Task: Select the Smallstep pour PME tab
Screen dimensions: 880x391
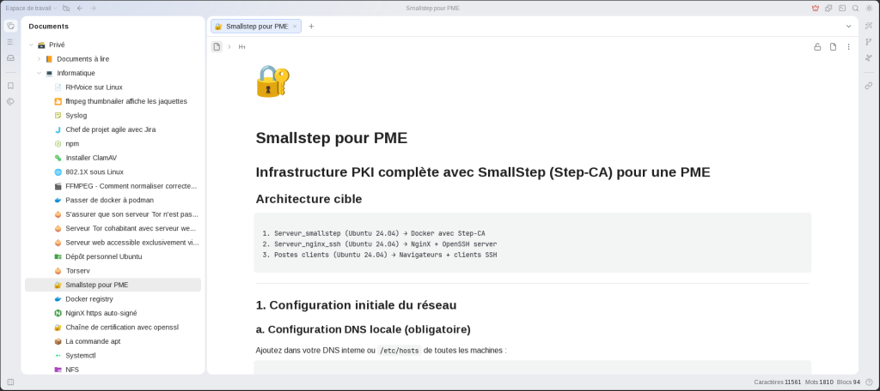Action: click(256, 27)
